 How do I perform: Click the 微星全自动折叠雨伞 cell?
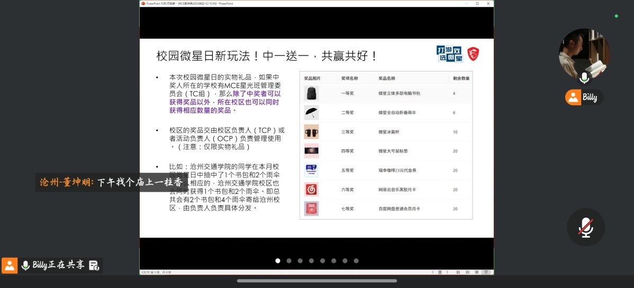tap(397, 112)
